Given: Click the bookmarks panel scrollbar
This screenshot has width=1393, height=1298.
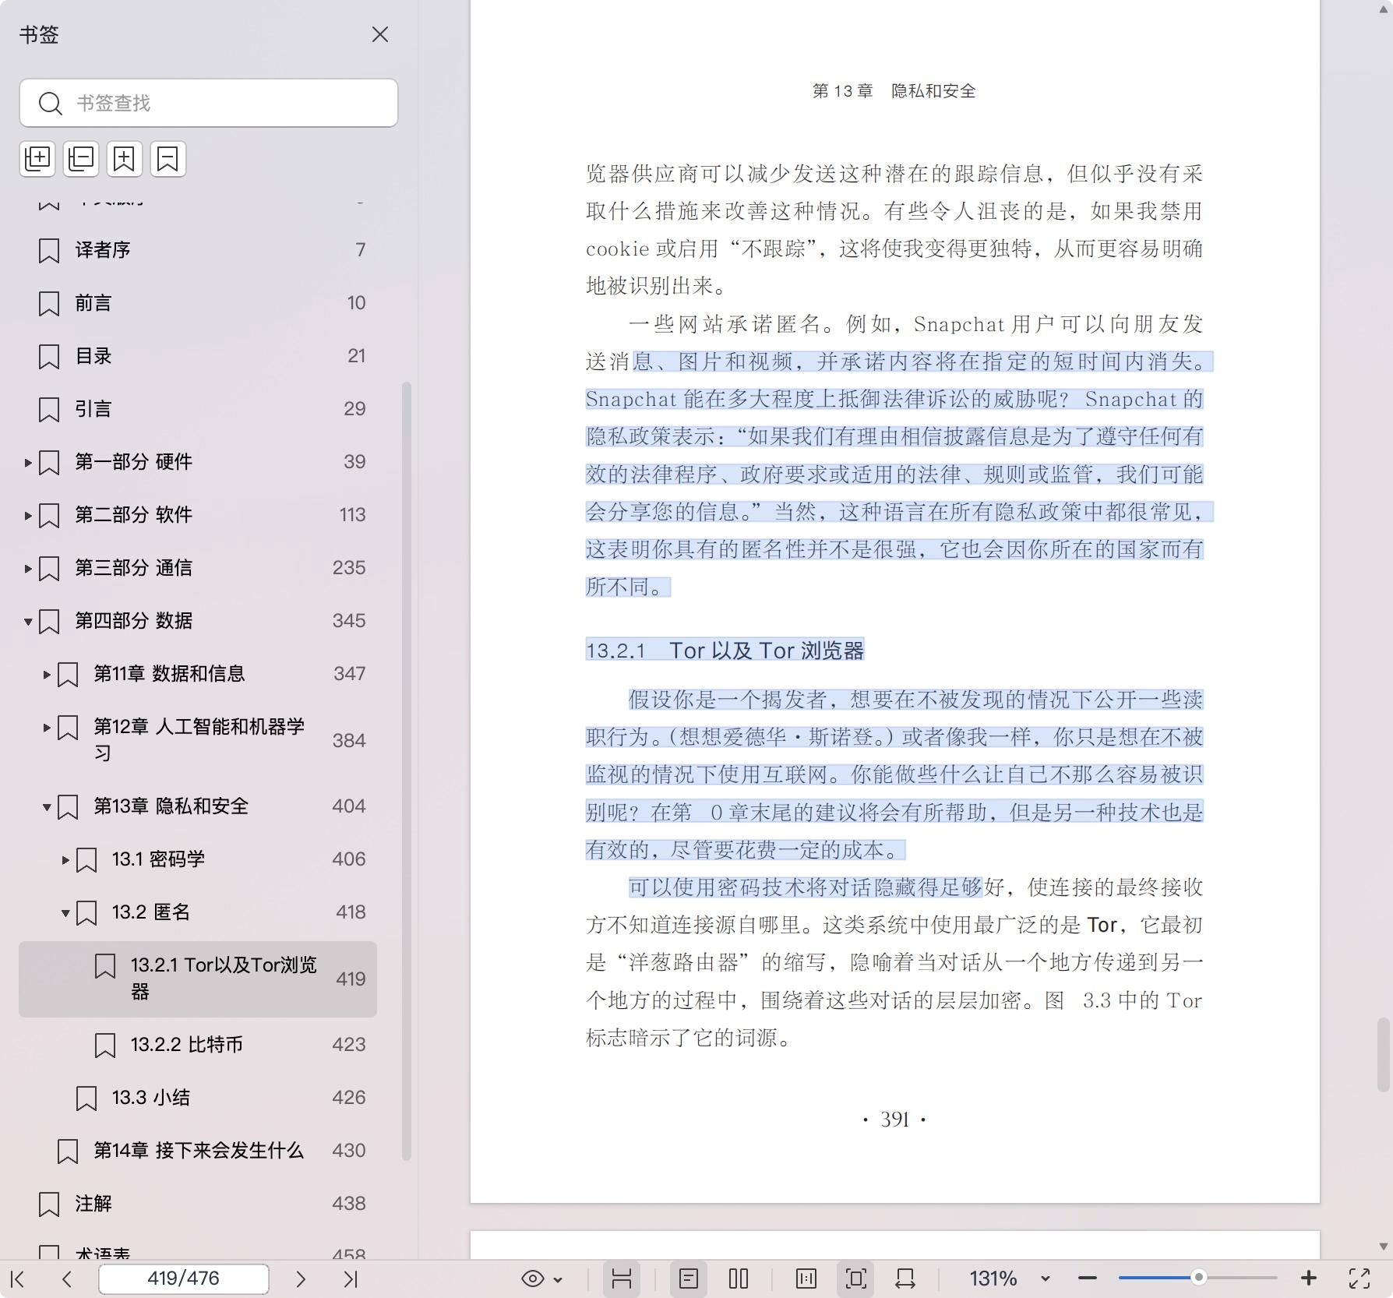Looking at the screenshot, I should (x=406, y=771).
